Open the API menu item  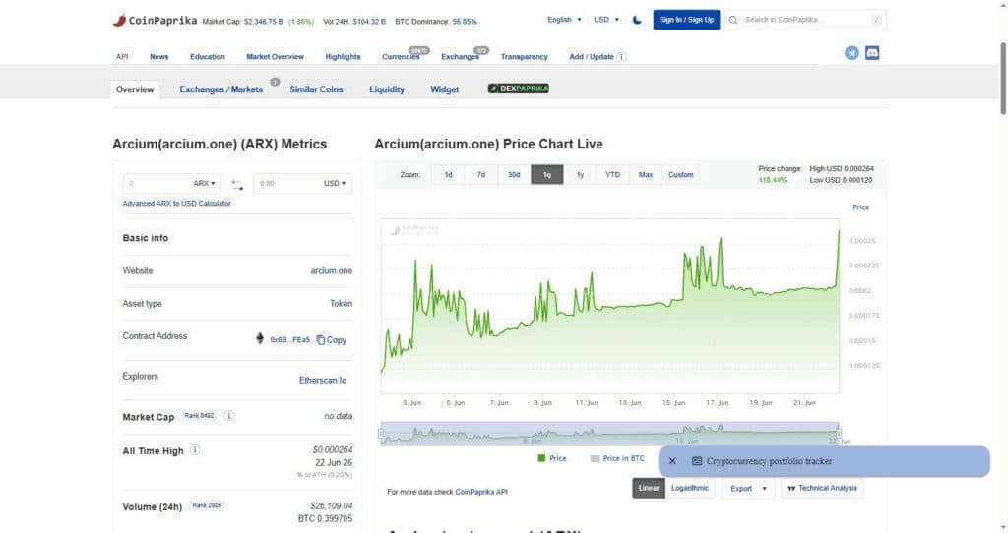click(122, 56)
